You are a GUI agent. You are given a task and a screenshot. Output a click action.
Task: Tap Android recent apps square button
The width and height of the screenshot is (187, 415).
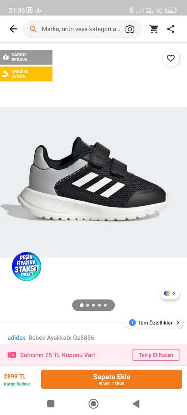pyautogui.click(x=51, y=404)
